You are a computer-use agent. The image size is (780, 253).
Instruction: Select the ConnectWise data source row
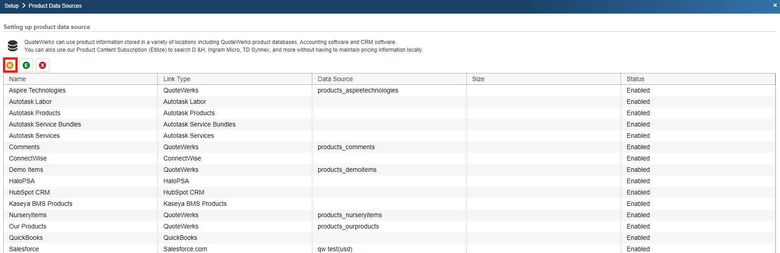[28, 158]
